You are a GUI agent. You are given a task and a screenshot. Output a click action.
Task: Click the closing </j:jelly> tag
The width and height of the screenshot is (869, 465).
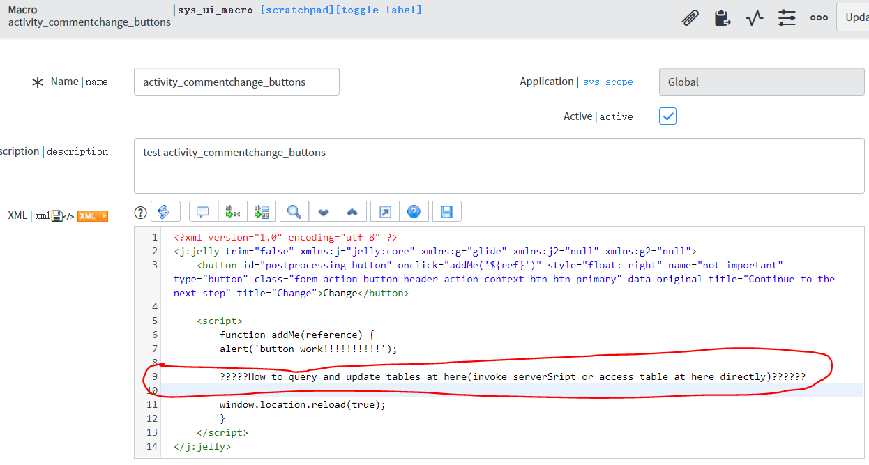202,446
